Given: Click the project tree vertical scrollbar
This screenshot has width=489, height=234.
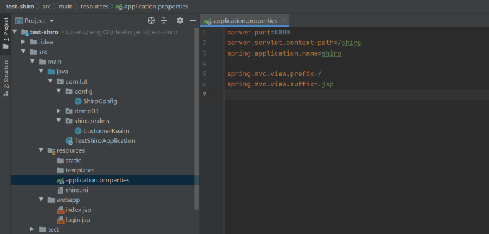Looking at the screenshot, I should click(196, 118).
